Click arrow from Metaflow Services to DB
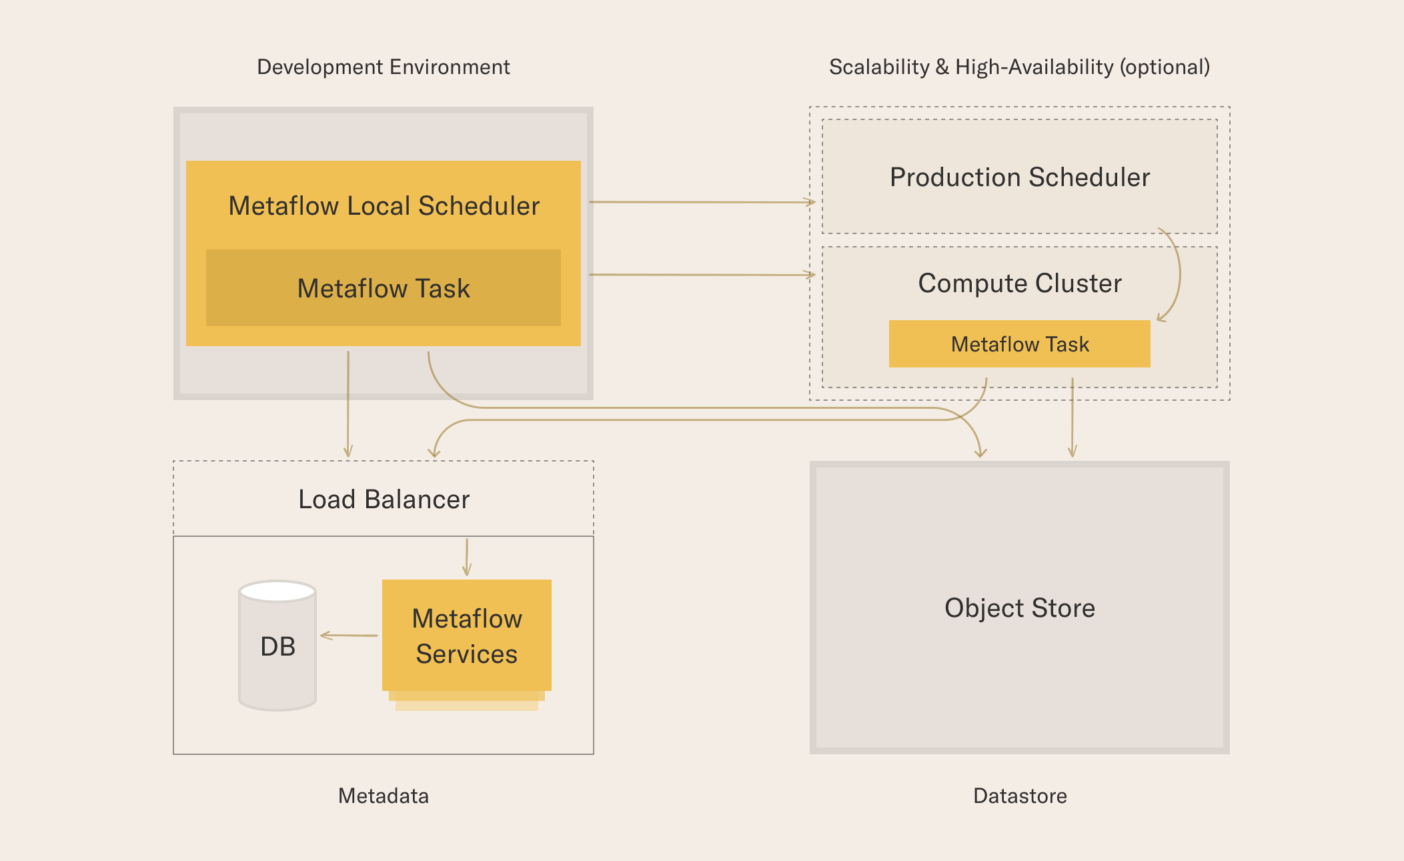The image size is (1404, 861). pyautogui.click(x=349, y=636)
